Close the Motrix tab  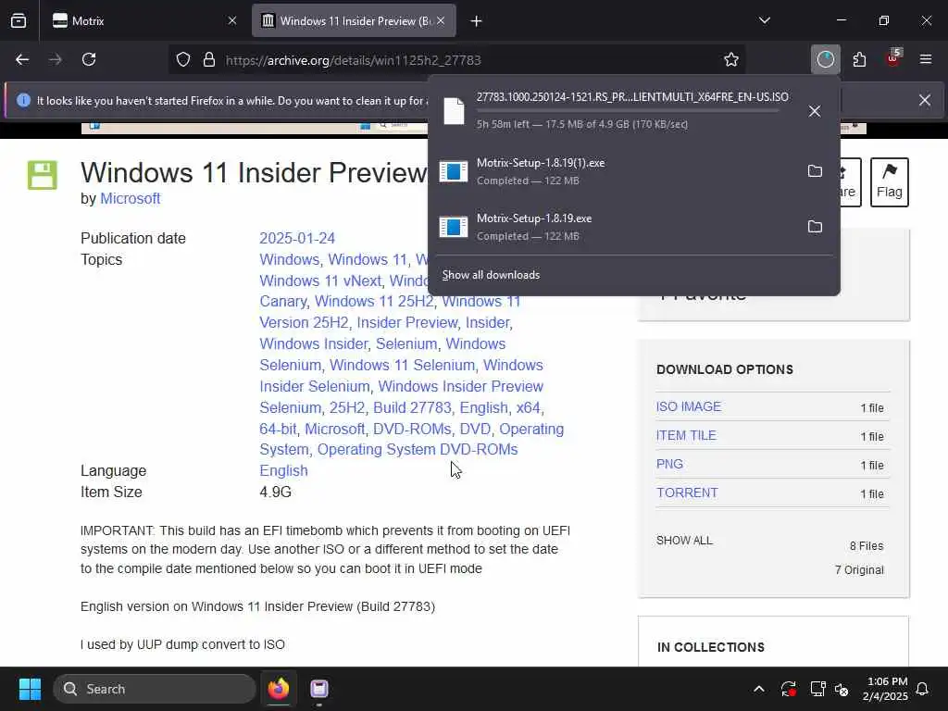coord(232,21)
